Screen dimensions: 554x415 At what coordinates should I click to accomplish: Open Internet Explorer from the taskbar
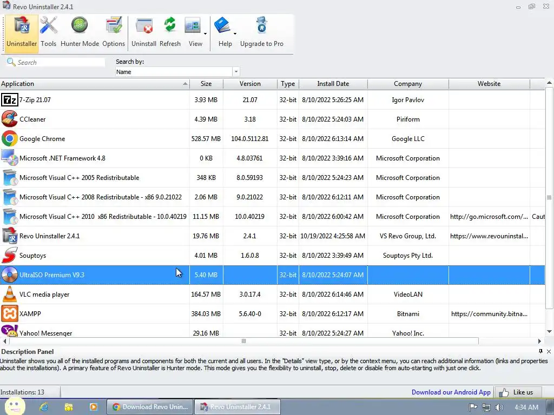click(44, 407)
